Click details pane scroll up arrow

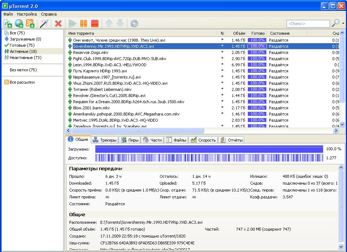341,167
